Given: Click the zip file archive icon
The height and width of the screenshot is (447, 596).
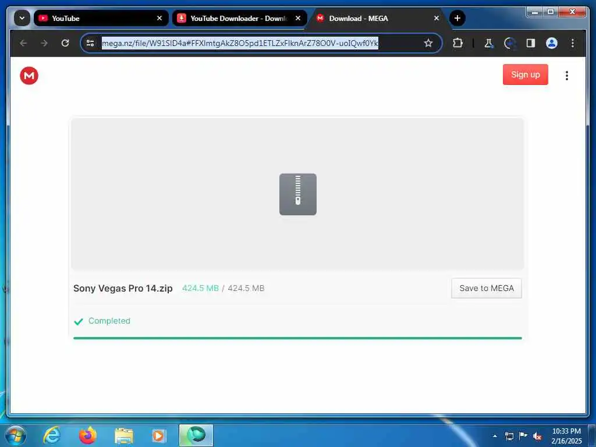Looking at the screenshot, I should [x=297, y=194].
